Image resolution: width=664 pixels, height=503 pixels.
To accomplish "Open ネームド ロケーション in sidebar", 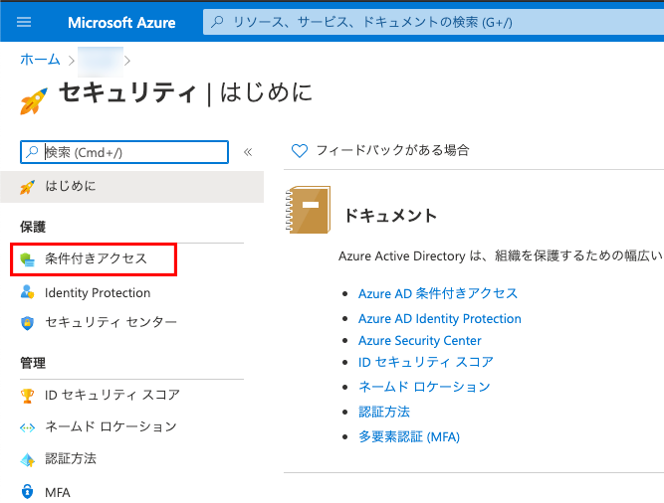I will pyautogui.click(x=111, y=426).
